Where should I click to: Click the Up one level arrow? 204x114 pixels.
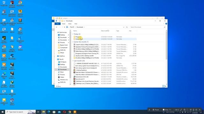(x=64, y=27)
